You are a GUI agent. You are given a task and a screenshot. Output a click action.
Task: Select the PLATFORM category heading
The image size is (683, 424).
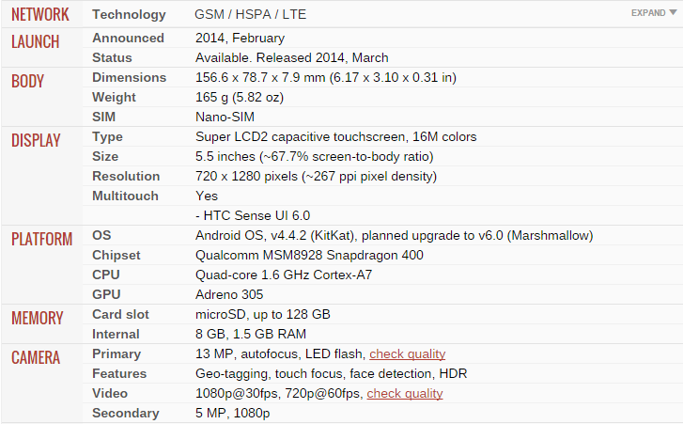pos(41,240)
